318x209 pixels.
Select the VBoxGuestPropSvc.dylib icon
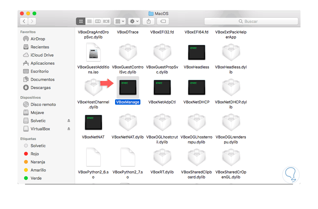tap(162, 52)
